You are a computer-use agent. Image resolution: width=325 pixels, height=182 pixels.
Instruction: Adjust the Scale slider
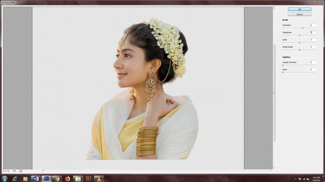point(300,42)
